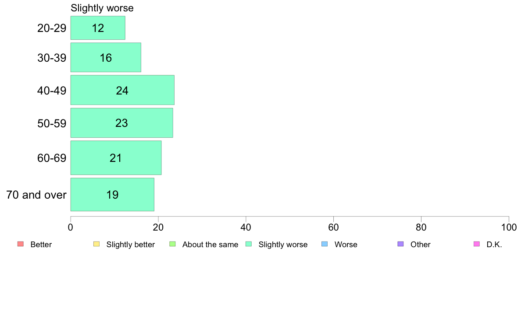521x322 pixels.
Task: Click the 100 tick label on axis
Action: pos(509,227)
